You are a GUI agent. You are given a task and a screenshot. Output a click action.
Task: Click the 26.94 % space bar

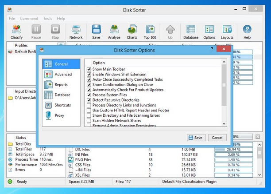234,150
